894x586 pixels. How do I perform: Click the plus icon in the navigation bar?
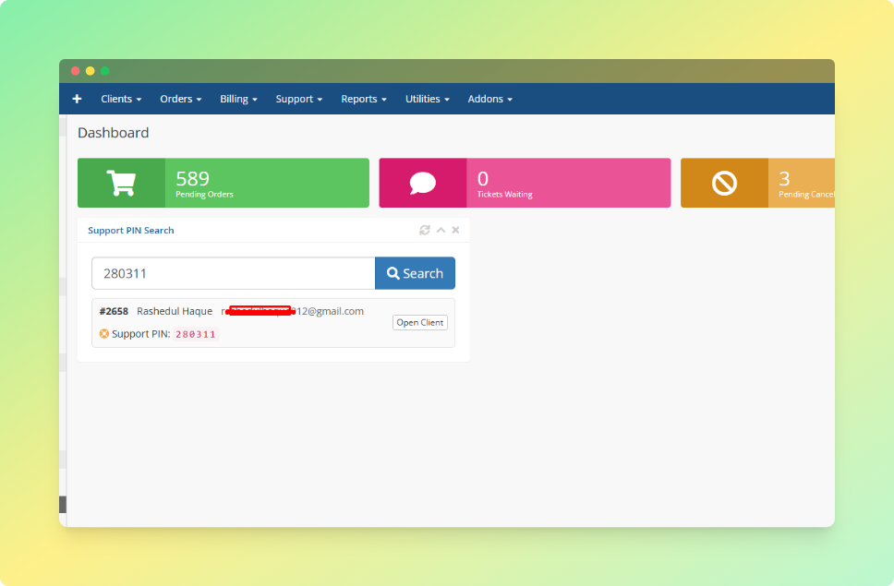click(77, 99)
